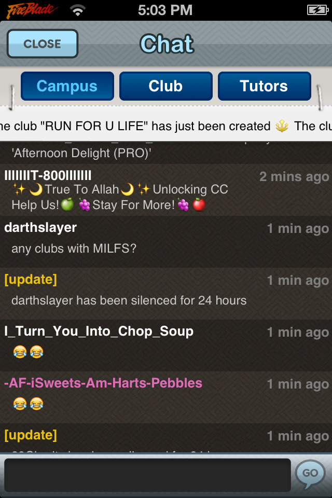
Task: Close the Chat window
Action: (x=43, y=44)
